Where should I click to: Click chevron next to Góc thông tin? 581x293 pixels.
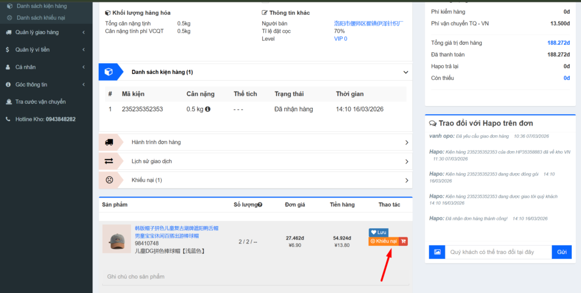pos(84,85)
